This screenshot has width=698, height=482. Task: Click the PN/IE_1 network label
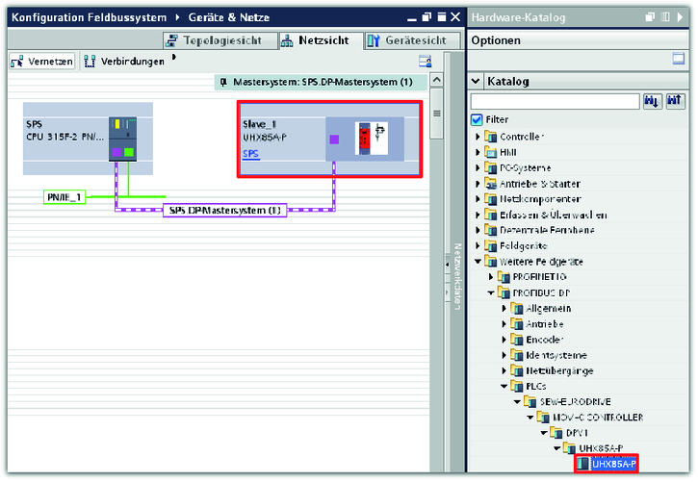(65, 197)
